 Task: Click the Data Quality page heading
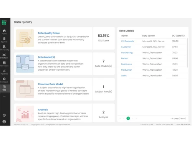(x=23, y=22)
